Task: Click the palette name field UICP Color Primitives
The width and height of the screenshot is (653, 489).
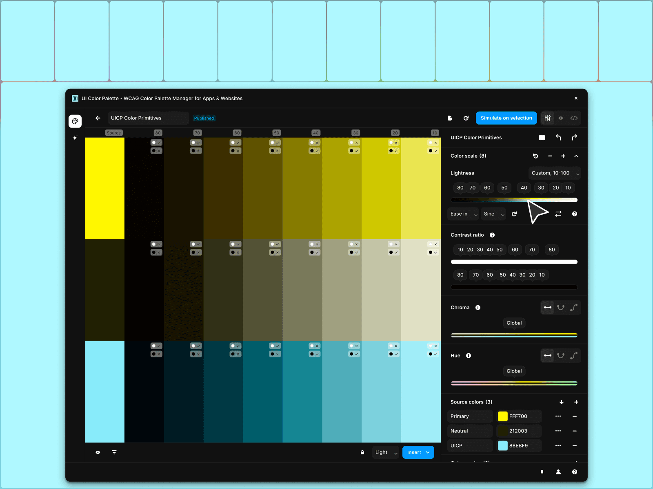Action: [x=149, y=118]
